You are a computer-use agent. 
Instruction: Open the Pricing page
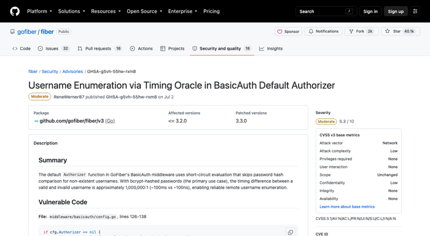(211, 11)
